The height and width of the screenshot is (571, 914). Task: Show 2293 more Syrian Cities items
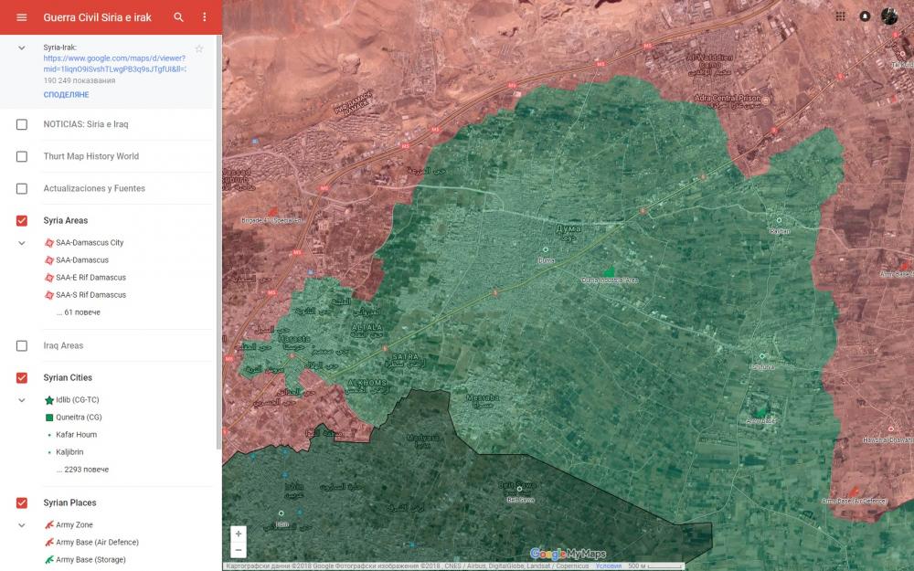tap(82, 469)
